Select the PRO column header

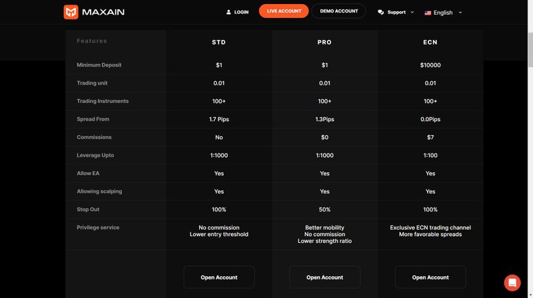[324, 43]
